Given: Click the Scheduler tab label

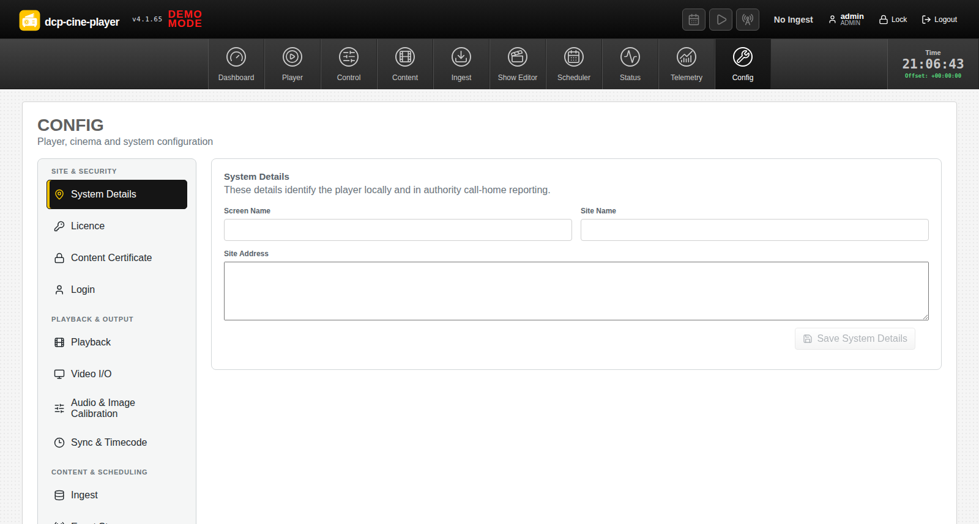Looking at the screenshot, I should (574, 78).
